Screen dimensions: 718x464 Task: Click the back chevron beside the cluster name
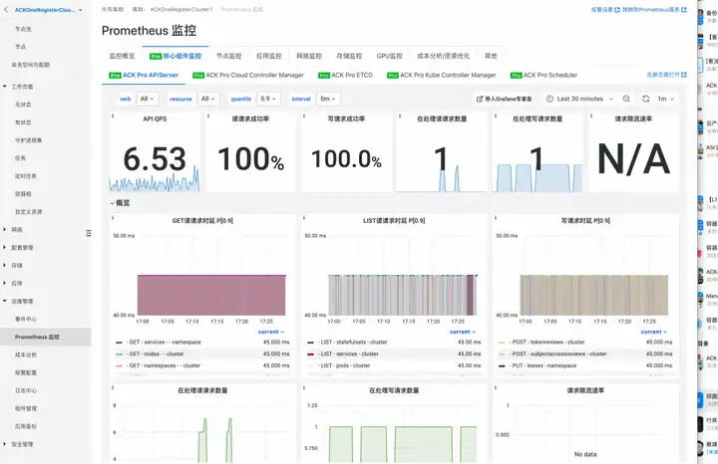[6, 10]
